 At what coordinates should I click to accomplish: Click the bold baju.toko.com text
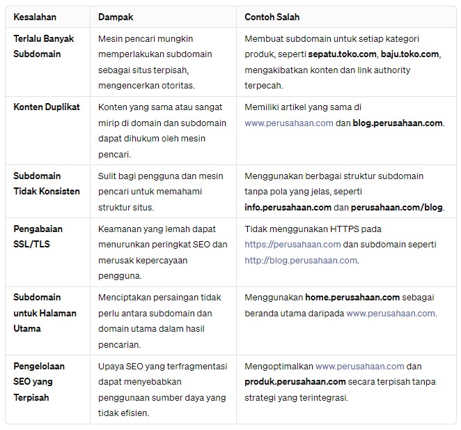409,54
